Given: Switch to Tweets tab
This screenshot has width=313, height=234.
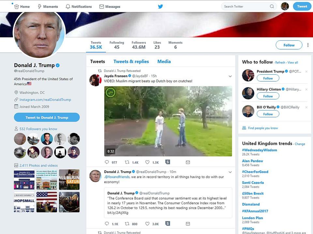Looking at the screenshot, I should coord(97,61).
